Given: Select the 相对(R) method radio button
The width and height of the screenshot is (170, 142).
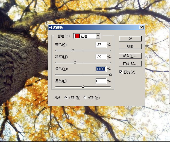Looking at the screenshot, I should click(66, 98).
